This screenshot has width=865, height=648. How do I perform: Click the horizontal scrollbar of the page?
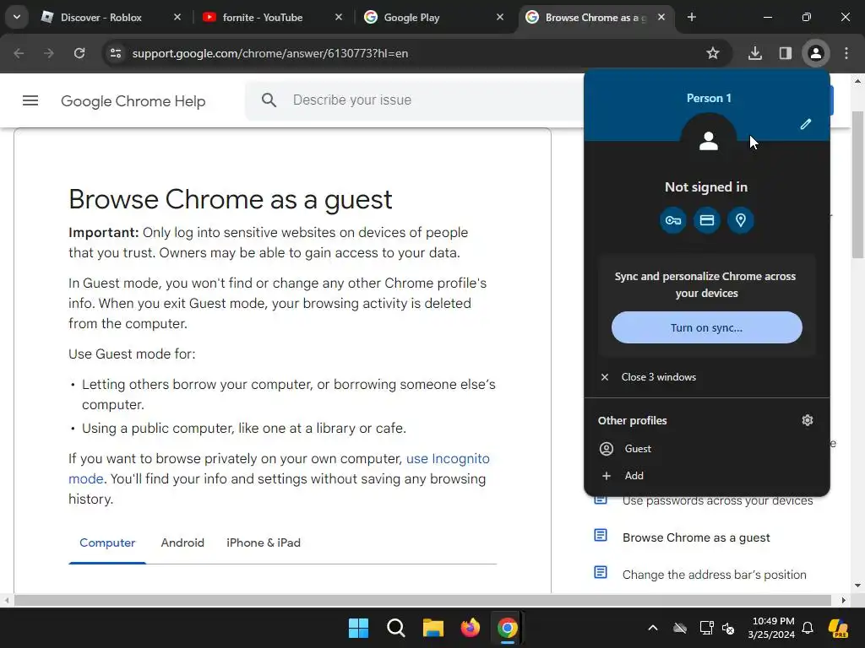[x=422, y=600]
